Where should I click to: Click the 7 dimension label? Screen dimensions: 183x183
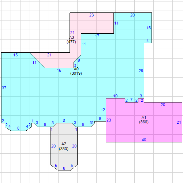coord(131,100)
